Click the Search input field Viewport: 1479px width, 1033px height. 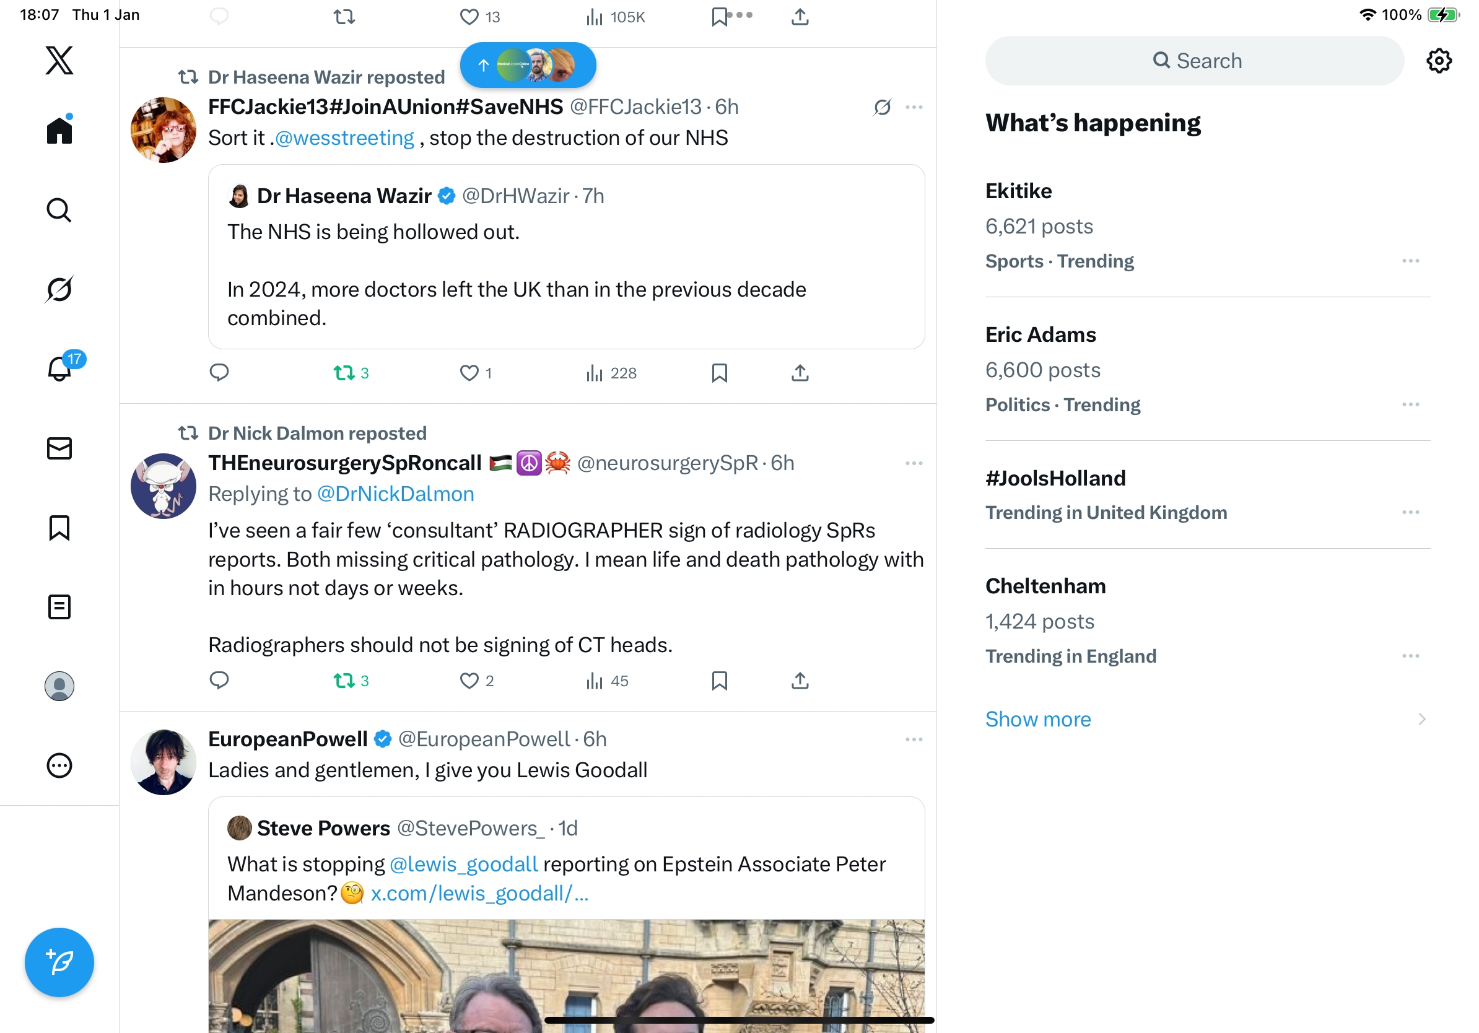1194,61
